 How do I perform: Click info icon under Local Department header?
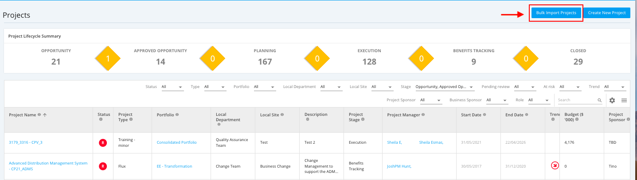[x=218, y=125]
